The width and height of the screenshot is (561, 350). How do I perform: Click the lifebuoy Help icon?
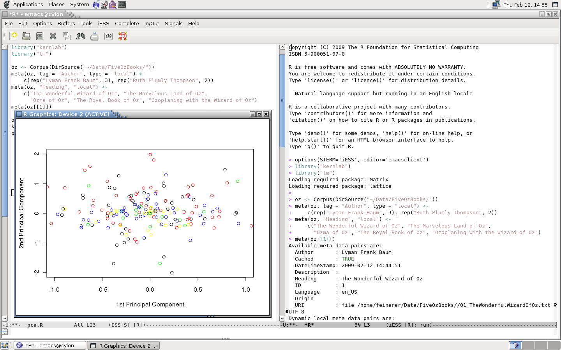coord(123,36)
